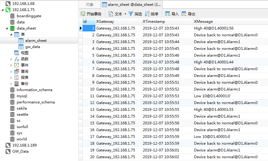
Task: Click the green data_sheet database icon
Action: coord(12,28)
